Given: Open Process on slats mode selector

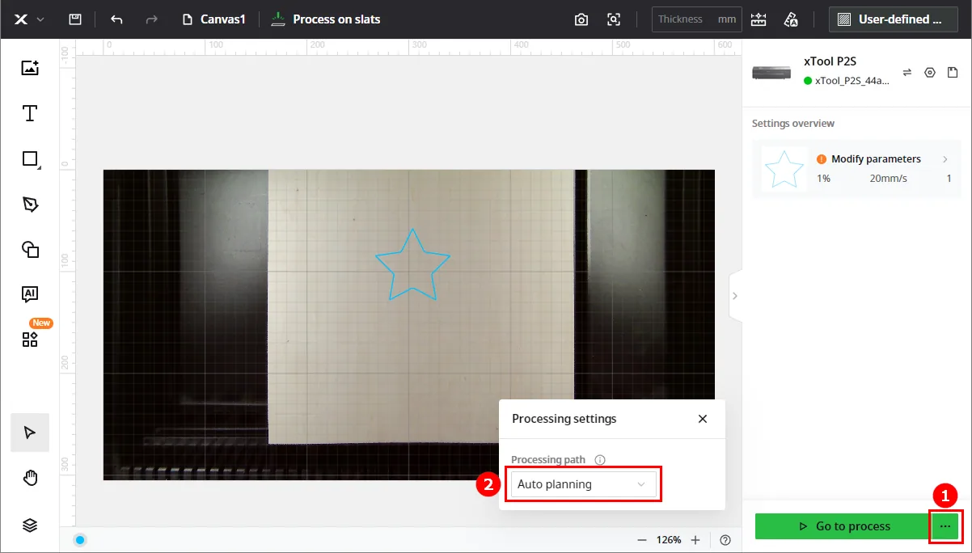Looking at the screenshot, I should point(325,19).
